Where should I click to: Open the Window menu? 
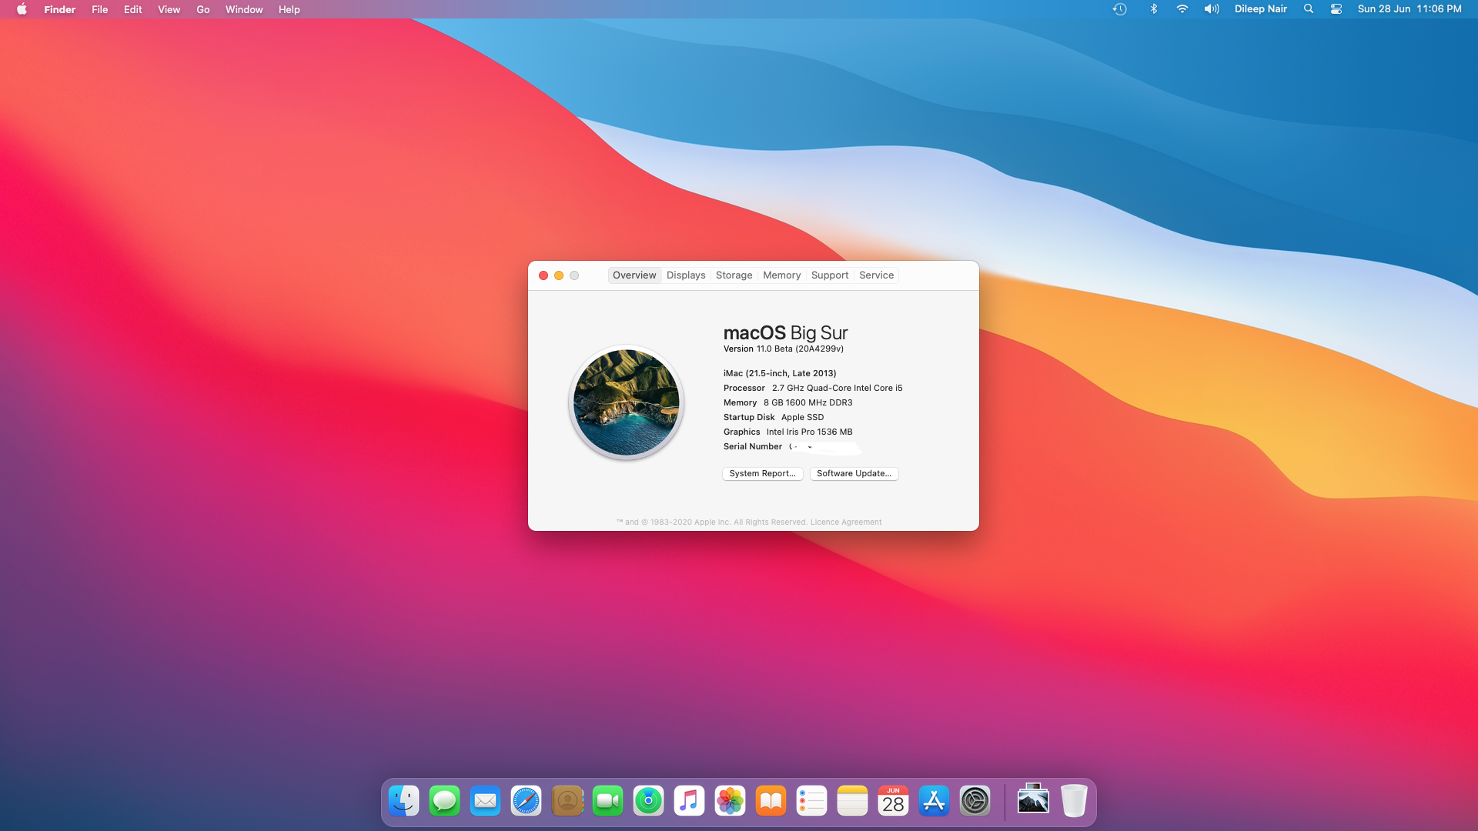point(244,9)
